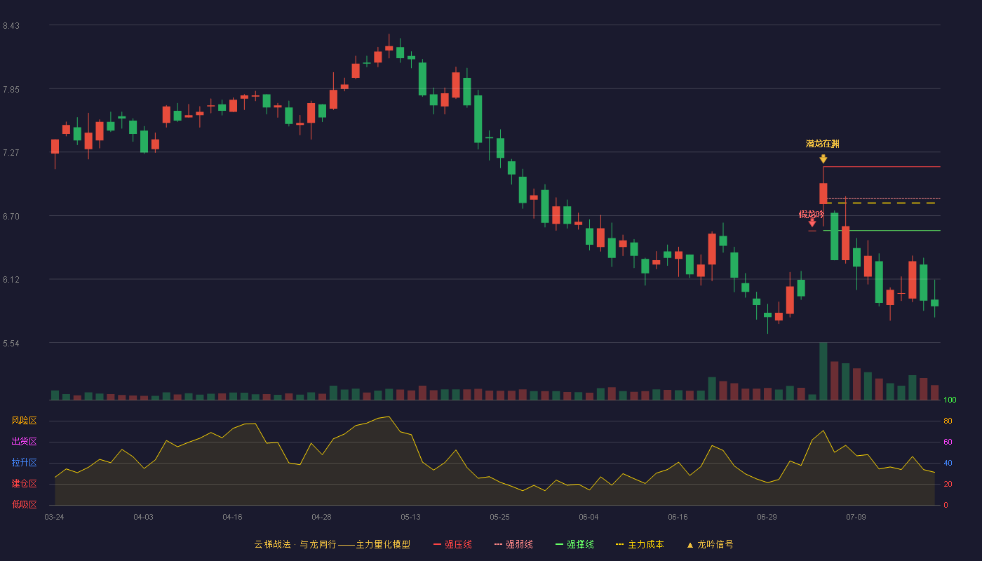This screenshot has width=982, height=561.
Task: Toggle the 强压线 legend entry
Action: point(452,544)
